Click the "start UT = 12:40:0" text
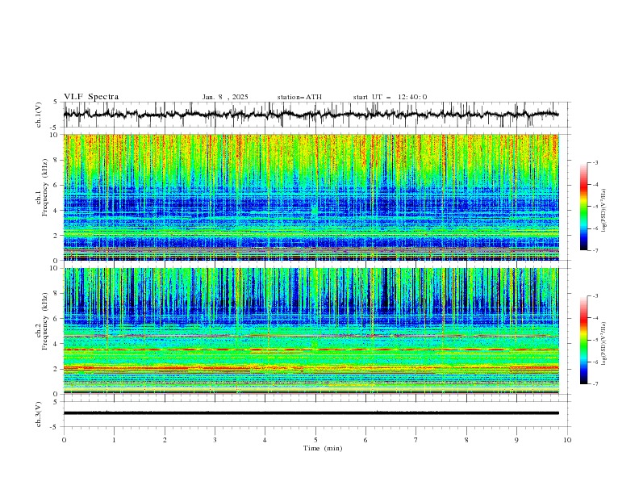The image size is (639, 494). (x=390, y=97)
